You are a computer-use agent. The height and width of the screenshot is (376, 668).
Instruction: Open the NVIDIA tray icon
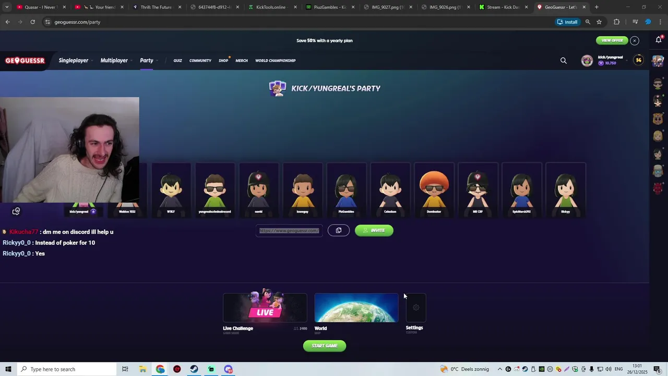(x=542, y=369)
